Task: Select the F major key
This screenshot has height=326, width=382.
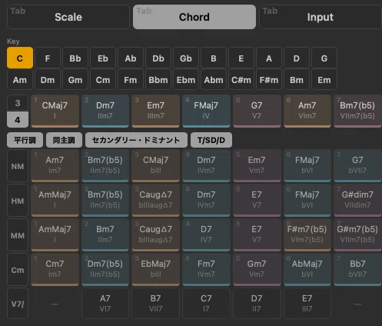Action: (48, 58)
